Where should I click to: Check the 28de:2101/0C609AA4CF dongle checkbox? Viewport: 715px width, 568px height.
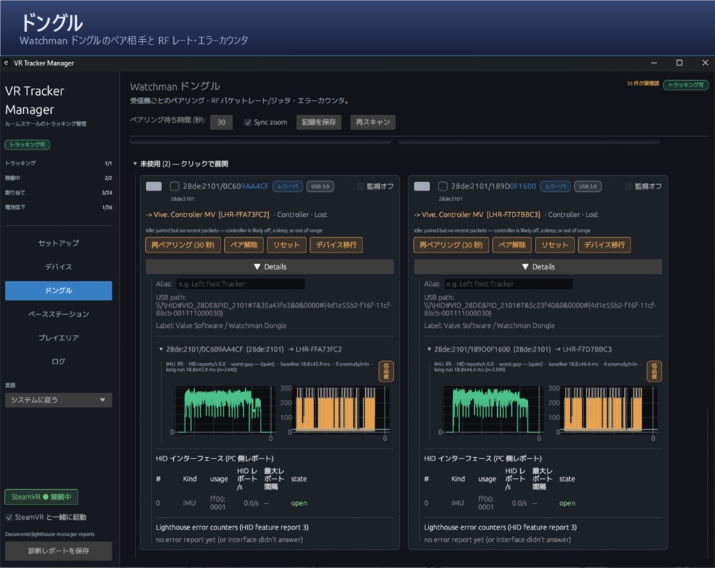point(174,186)
